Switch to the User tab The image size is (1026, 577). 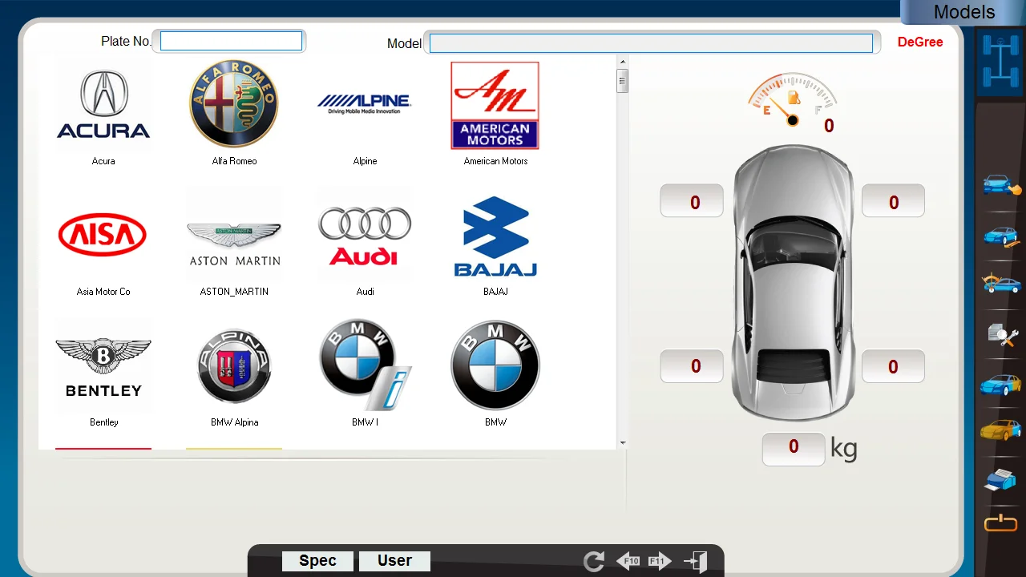394,561
